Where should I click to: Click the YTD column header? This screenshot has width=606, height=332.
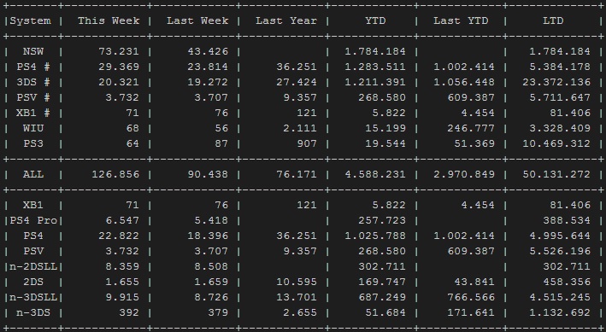click(375, 20)
